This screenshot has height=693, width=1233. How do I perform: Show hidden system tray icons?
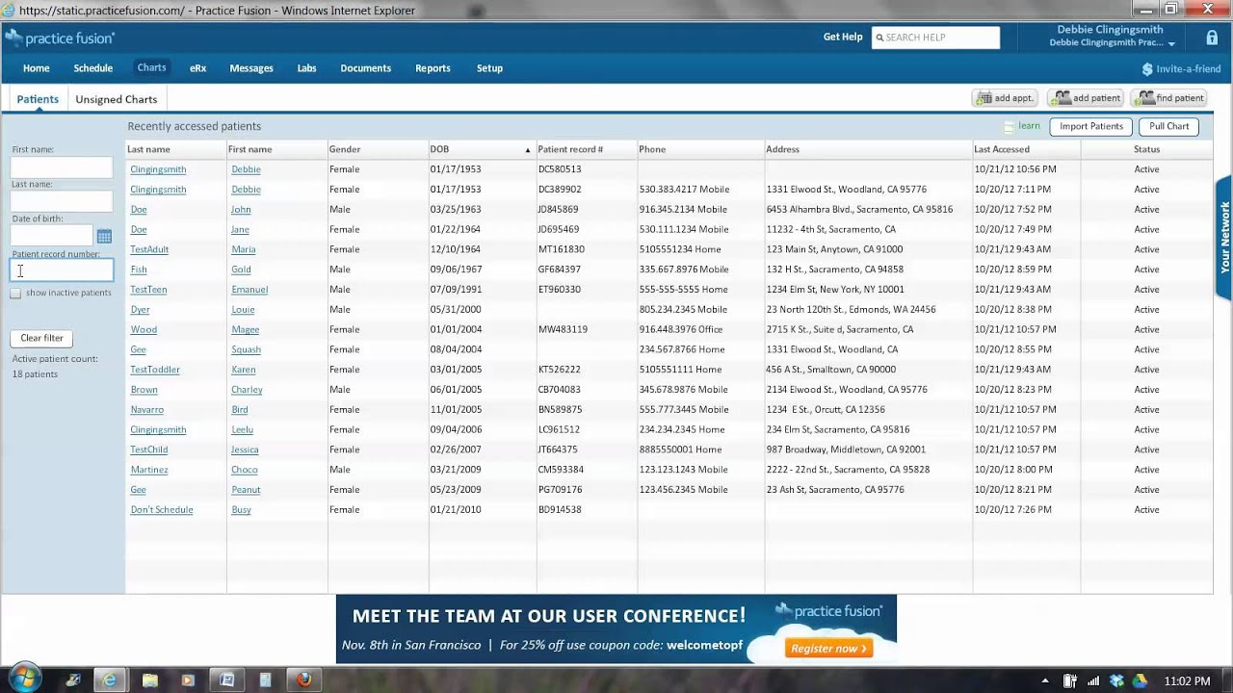(x=1045, y=681)
